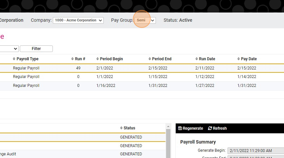Sort by the Run # column header
The width and height of the screenshot is (284, 158).
[x=78, y=59]
